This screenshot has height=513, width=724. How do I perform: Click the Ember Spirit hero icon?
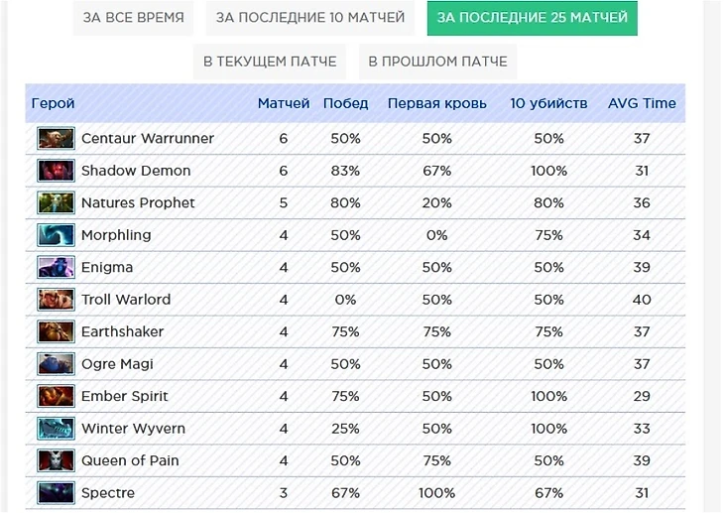pos(56,397)
